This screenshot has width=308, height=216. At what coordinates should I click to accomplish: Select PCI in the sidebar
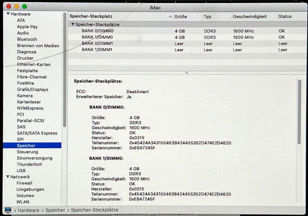pyautogui.click(x=21, y=114)
